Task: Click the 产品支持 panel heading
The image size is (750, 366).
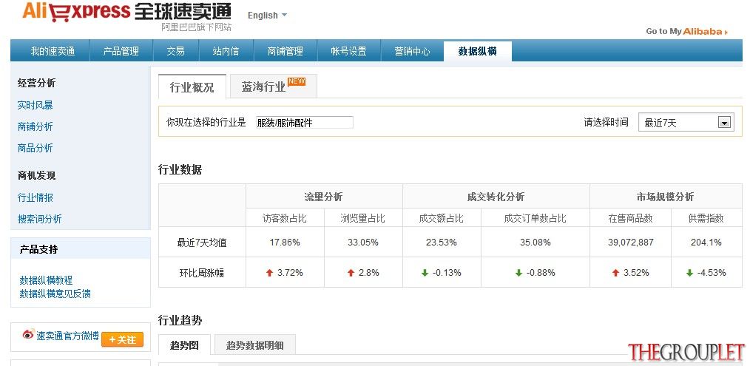Action: pyautogui.click(x=38, y=249)
